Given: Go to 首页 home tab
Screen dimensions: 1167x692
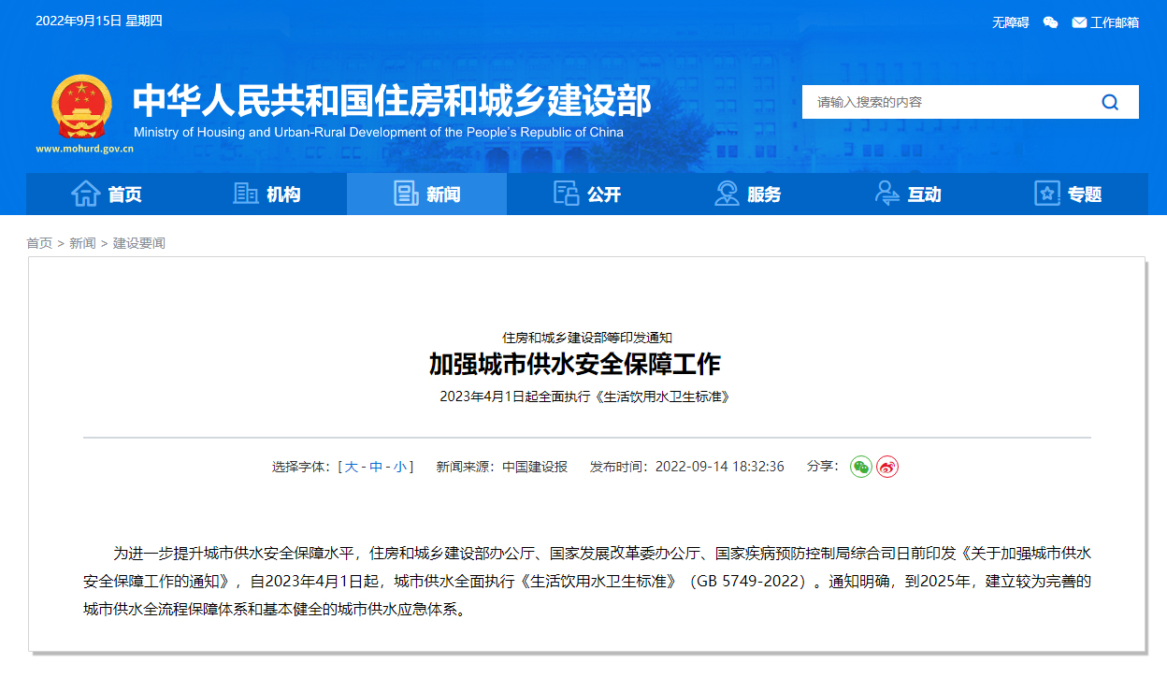Looking at the screenshot, I should tap(107, 195).
